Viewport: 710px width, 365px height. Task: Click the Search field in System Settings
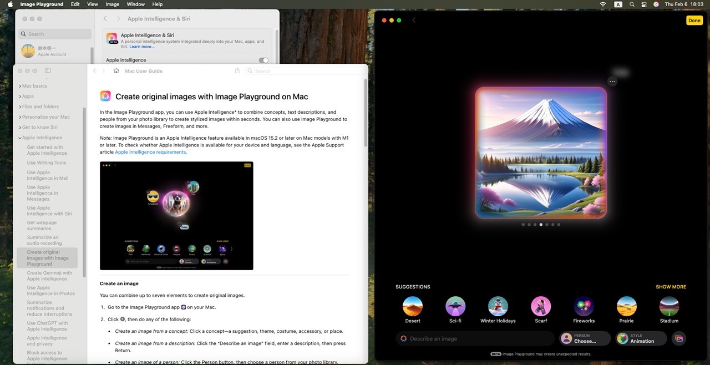pos(55,34)
